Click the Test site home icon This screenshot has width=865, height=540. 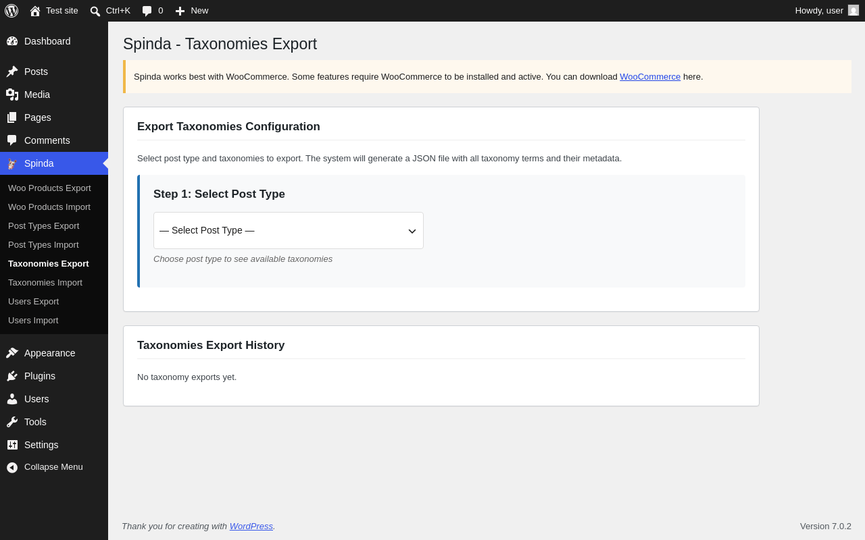point(35,11)
